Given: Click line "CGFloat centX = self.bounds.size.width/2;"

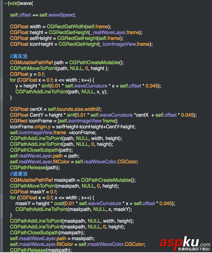Looking at the screenshot, I should tap(56, 109).
